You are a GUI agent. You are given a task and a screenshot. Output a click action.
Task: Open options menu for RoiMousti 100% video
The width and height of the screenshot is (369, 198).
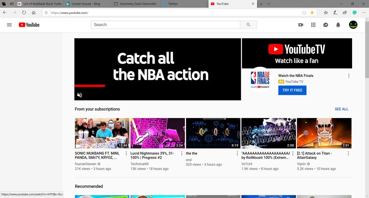coord(293,153)
